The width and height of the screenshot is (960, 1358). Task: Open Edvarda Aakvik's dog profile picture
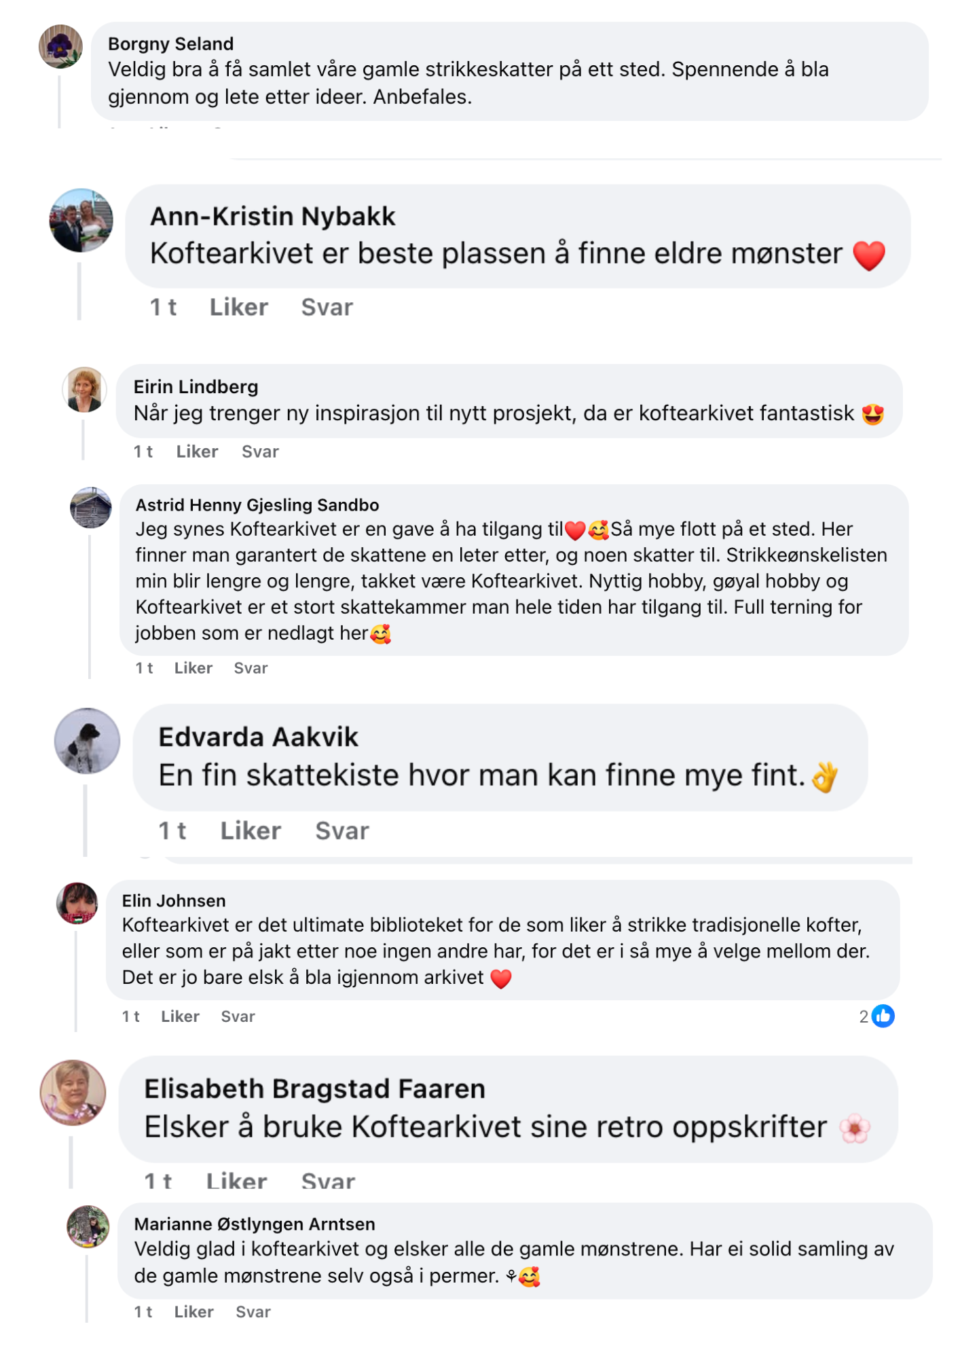(87, 741)
